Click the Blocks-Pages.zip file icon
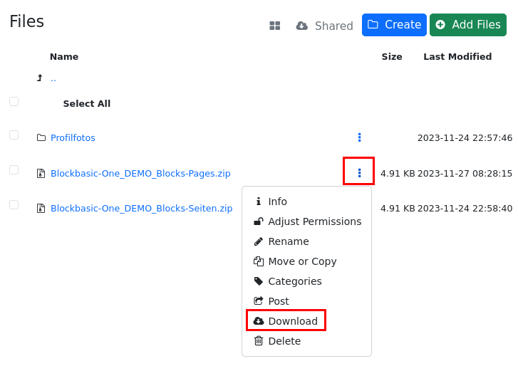 coord(41,173)
